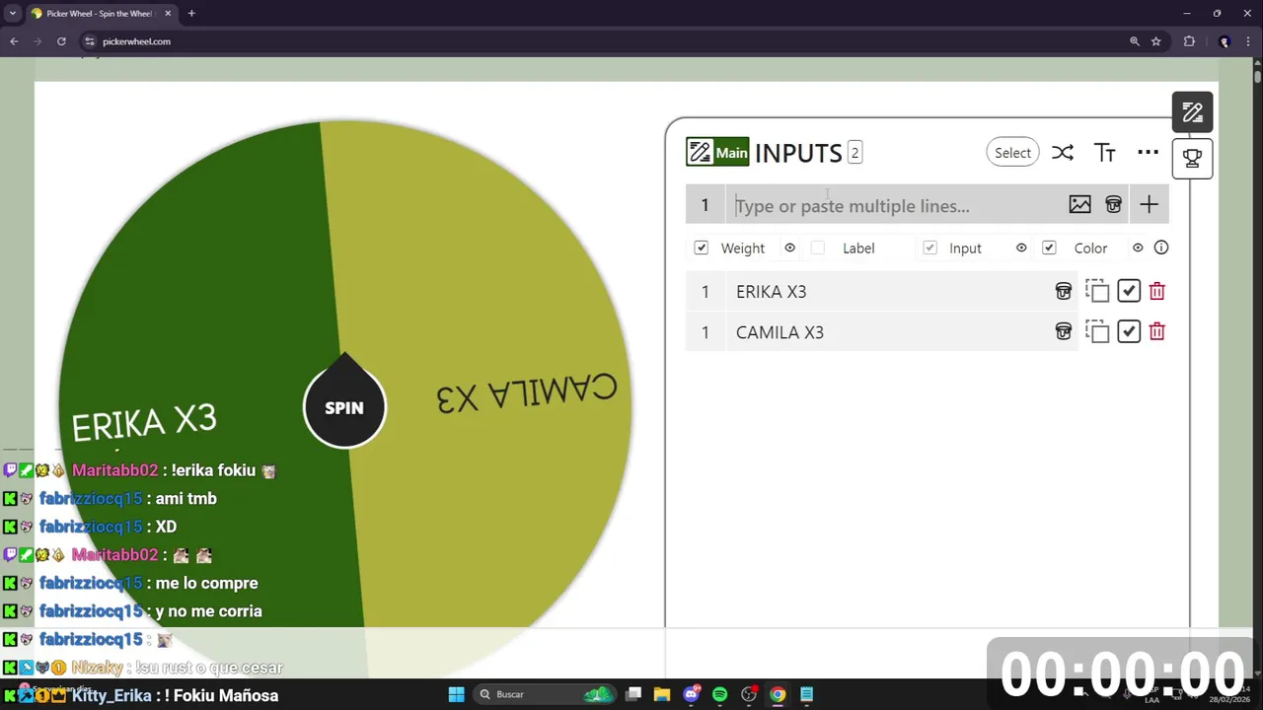Click the Select button in Inputs
The image size is (1263, 710).
1012,153
